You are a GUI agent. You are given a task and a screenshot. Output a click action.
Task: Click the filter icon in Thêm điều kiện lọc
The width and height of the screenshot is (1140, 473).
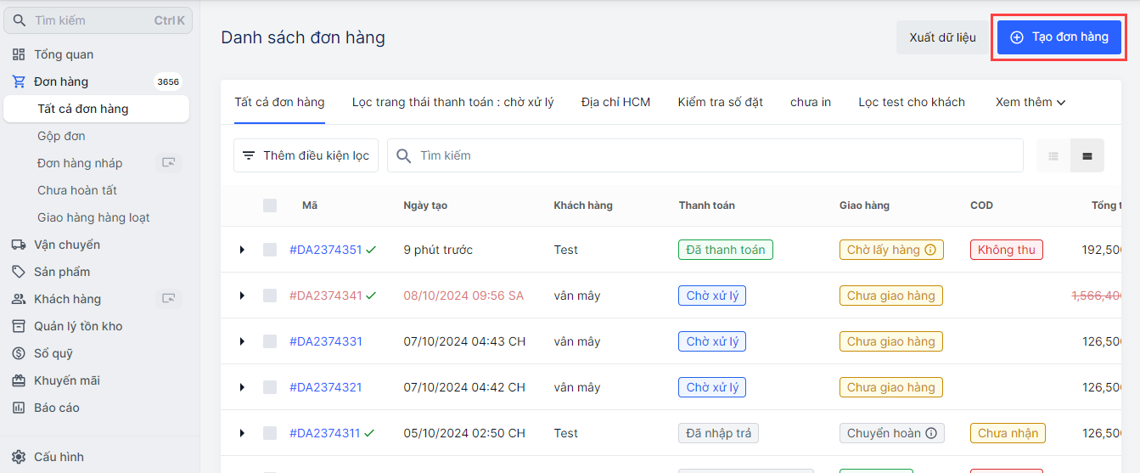(x=249, y=155)
